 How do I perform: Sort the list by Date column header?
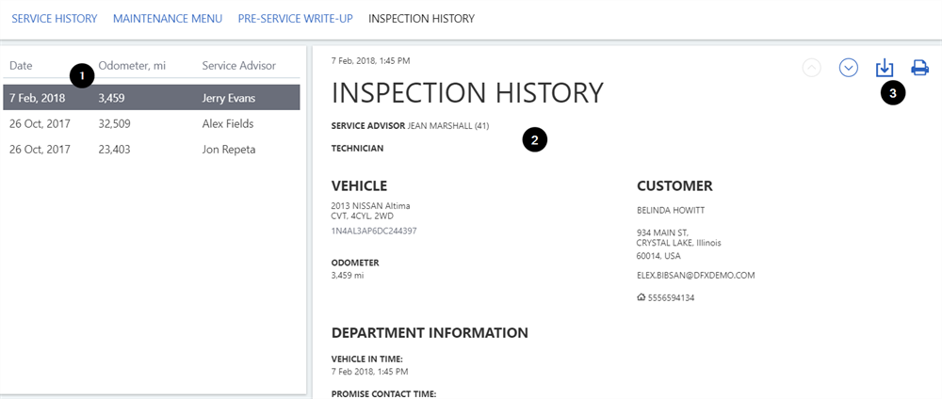21,65
